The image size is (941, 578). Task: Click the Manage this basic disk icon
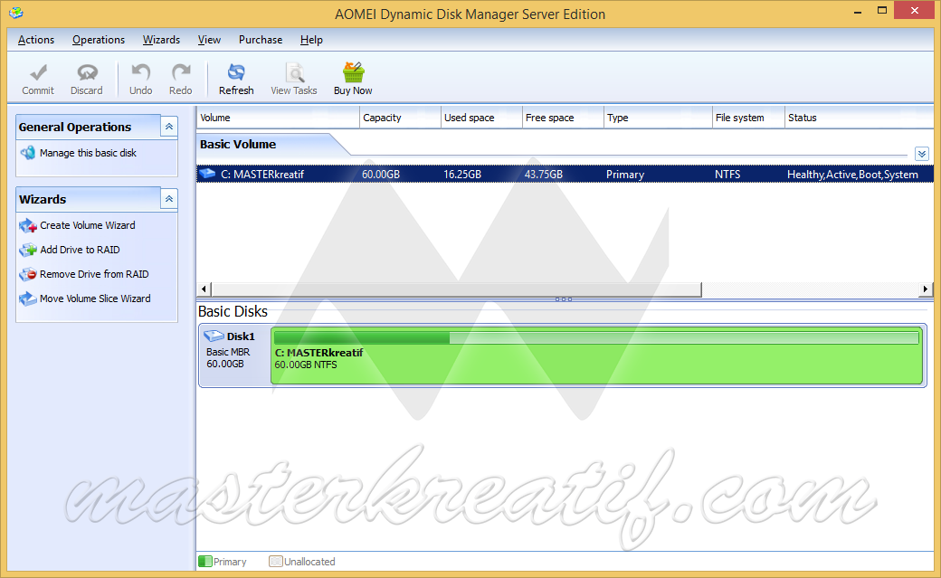pos(28,153)
